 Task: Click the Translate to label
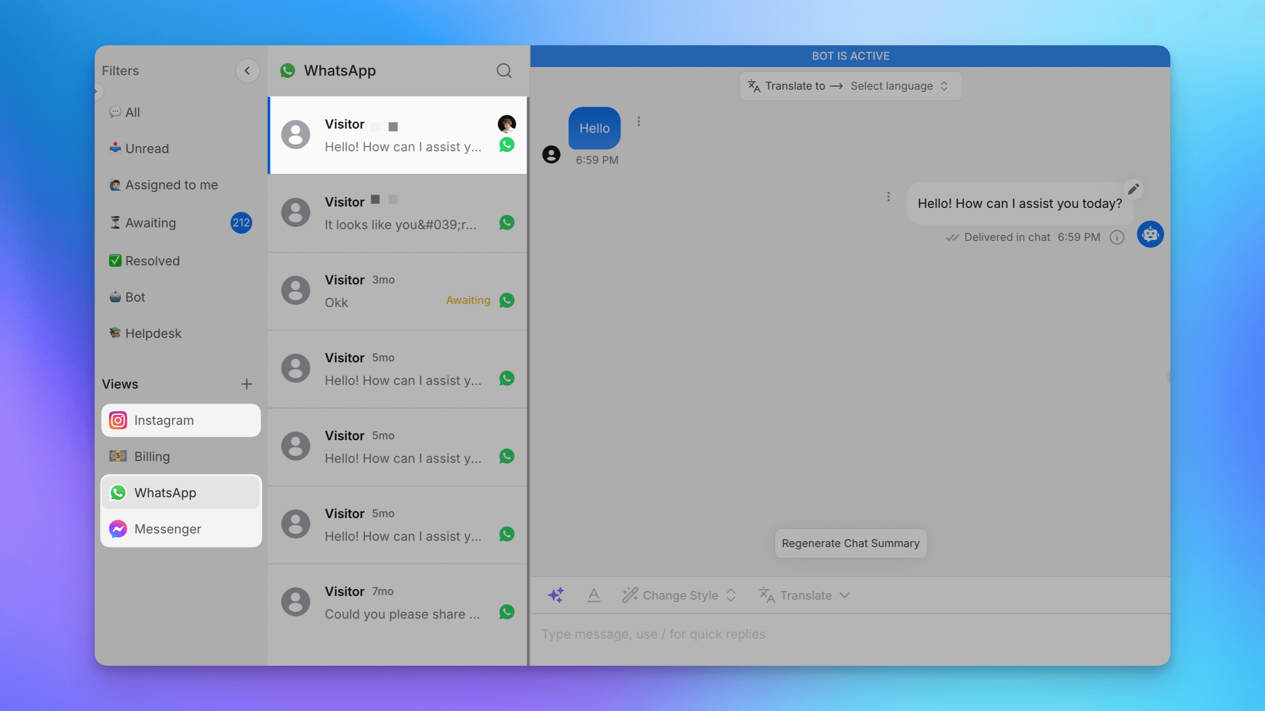click(x=795, y=86)
